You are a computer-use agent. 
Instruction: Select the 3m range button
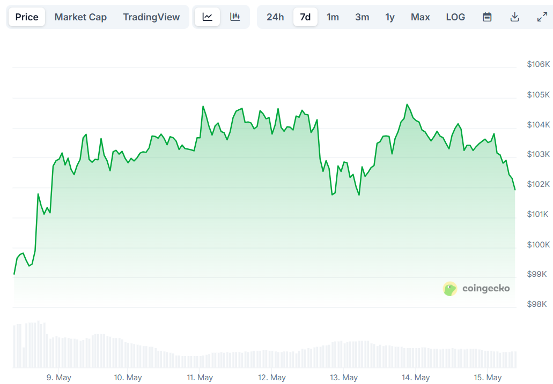[x=362, y=17]
